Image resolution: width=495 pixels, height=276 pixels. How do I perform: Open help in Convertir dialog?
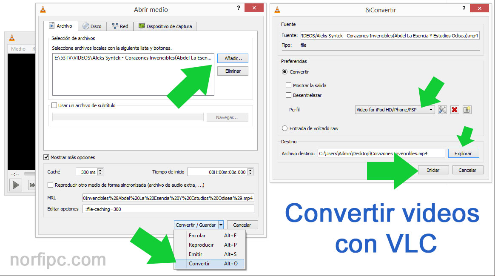pyautogui.click(x=464, y=8)
